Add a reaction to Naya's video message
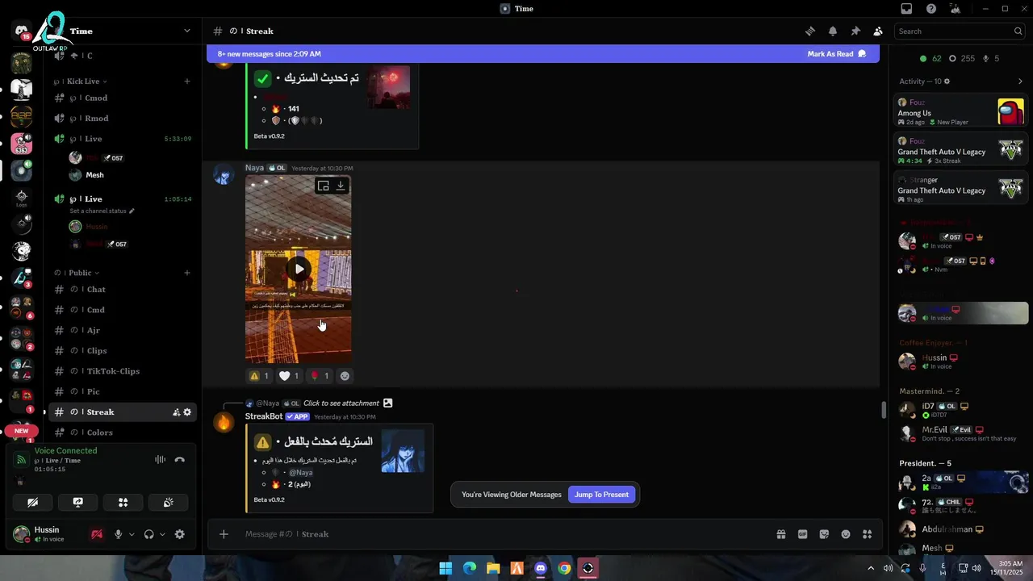Image resolution: width=1033 pixels, height=581 pixels. pyautogui.click(x=345, y=376)
